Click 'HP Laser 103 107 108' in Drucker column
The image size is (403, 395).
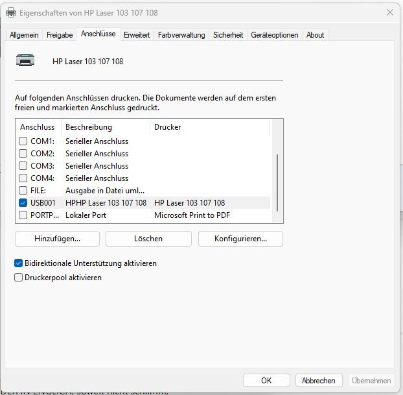pyautogui.click(x=189, y=203)
